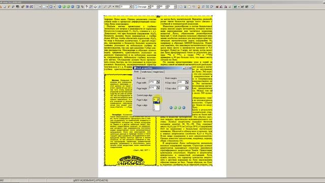This screenshot has width=325, height=183.
Task: Click the green picture icon in toolbar
Action: (235, 7)
